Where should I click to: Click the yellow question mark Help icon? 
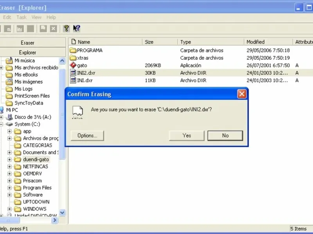point(66,28)
